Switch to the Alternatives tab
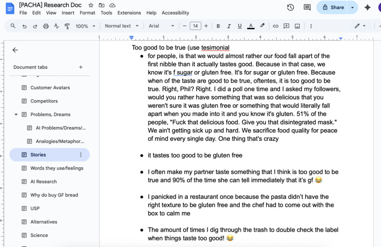Screen dimensions: 381x247 point(50,222)
